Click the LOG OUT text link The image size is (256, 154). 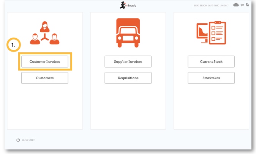click(28, 140)
